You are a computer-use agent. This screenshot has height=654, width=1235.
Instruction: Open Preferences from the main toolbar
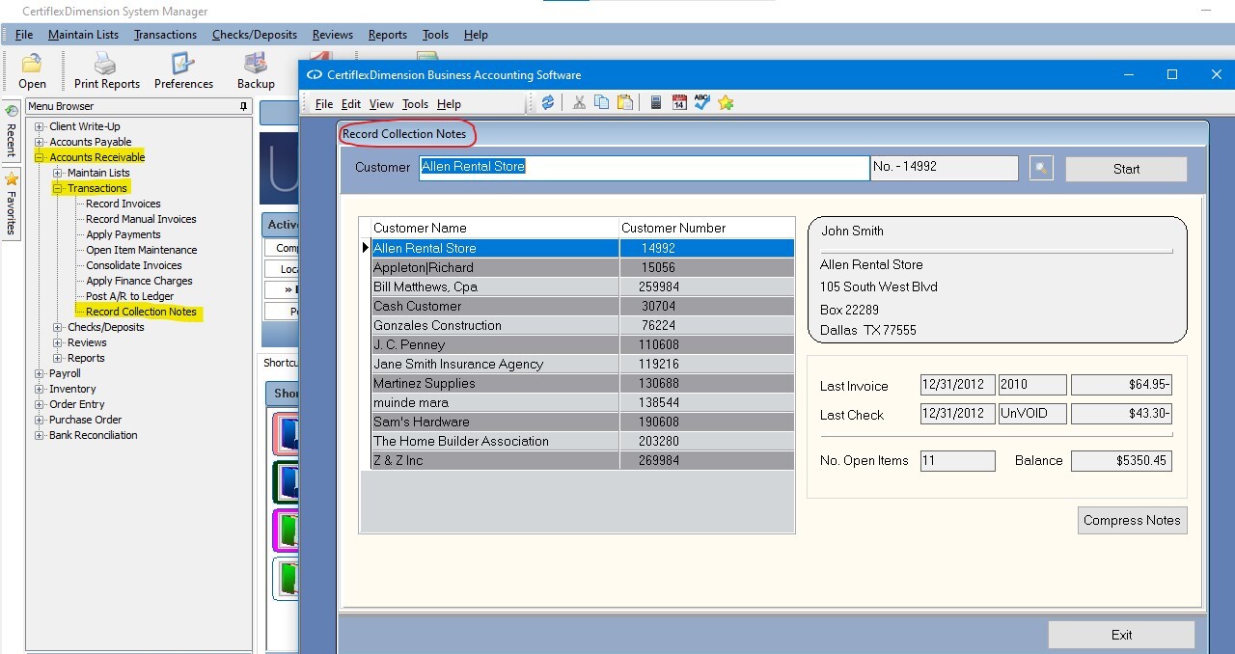[x=183, y=71]
